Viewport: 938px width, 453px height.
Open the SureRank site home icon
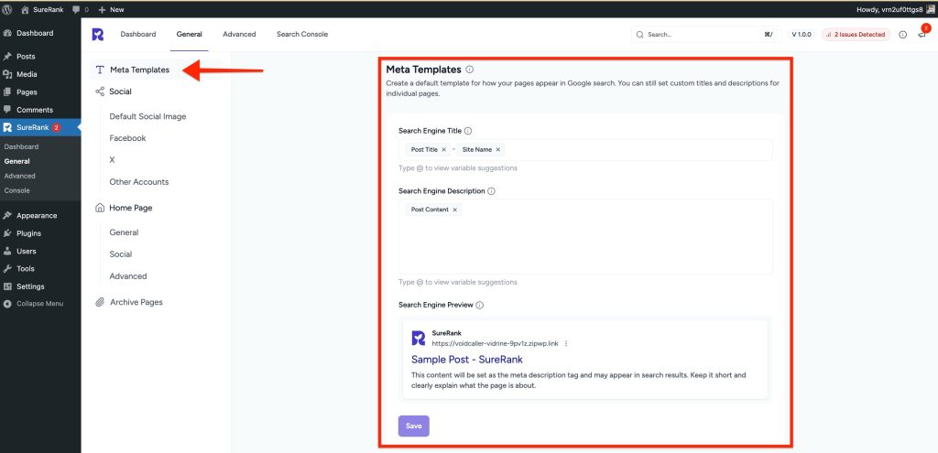click(x=25, y=9)
